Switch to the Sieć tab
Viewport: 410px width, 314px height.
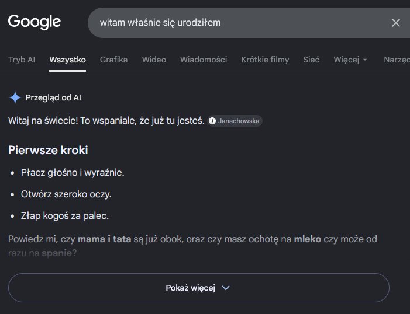tap(311, 60)
